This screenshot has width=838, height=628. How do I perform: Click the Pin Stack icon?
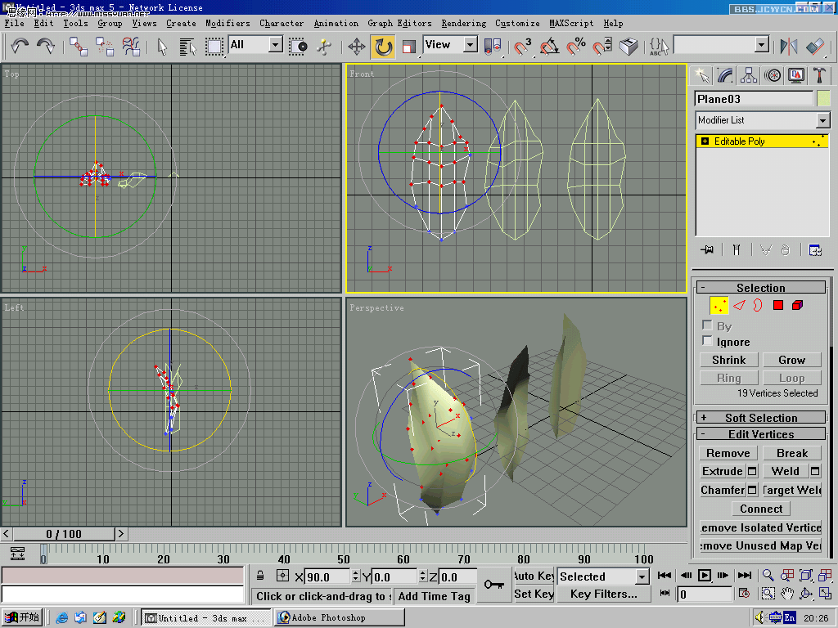[x=707, y=249]
